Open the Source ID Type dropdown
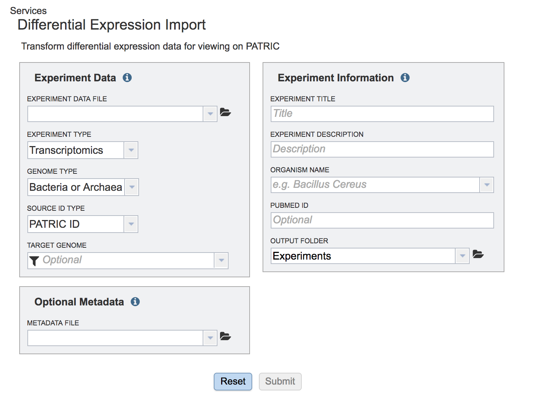The width and height of the screenshot is (534, 406). pyautogui.click(x=131, y=224)
